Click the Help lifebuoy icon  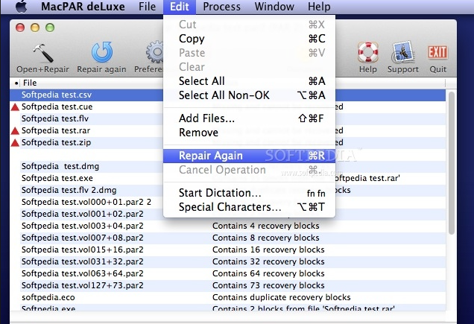pos(367,52)
